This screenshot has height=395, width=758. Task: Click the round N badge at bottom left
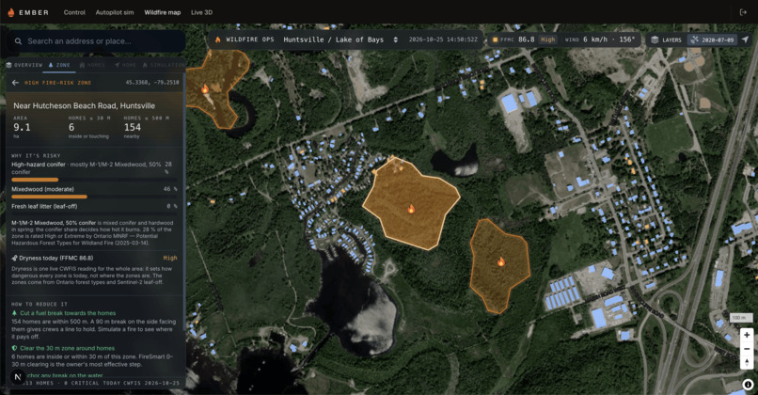click(x=18, y=377)
